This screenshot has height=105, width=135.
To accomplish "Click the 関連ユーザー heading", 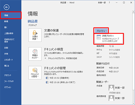I will pyautogui.click(x=102, y=82).
